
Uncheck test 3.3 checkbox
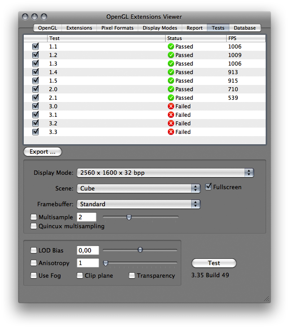click(35, 132)
